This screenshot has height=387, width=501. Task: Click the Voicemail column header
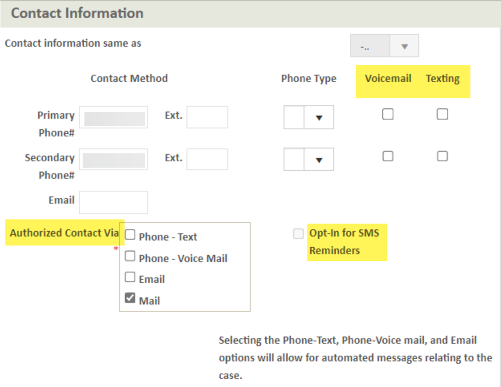pyautogui.click(x=387, y=78)
